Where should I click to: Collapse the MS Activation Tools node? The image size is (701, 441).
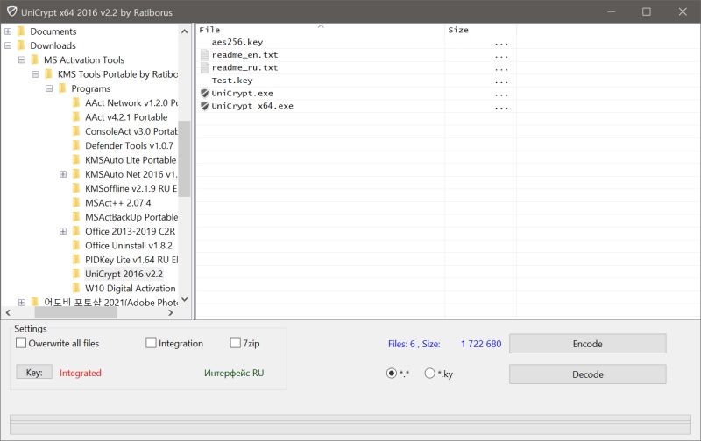[x=21, y=59]
